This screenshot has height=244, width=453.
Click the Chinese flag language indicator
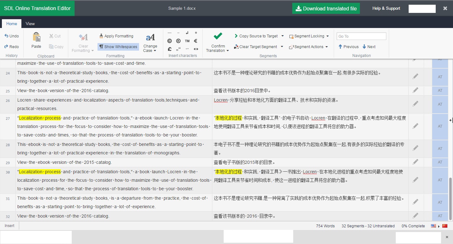pyautogui.click(x=445, y=226)
